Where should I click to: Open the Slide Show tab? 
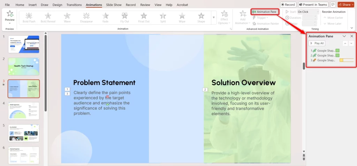tap(114, 5)
